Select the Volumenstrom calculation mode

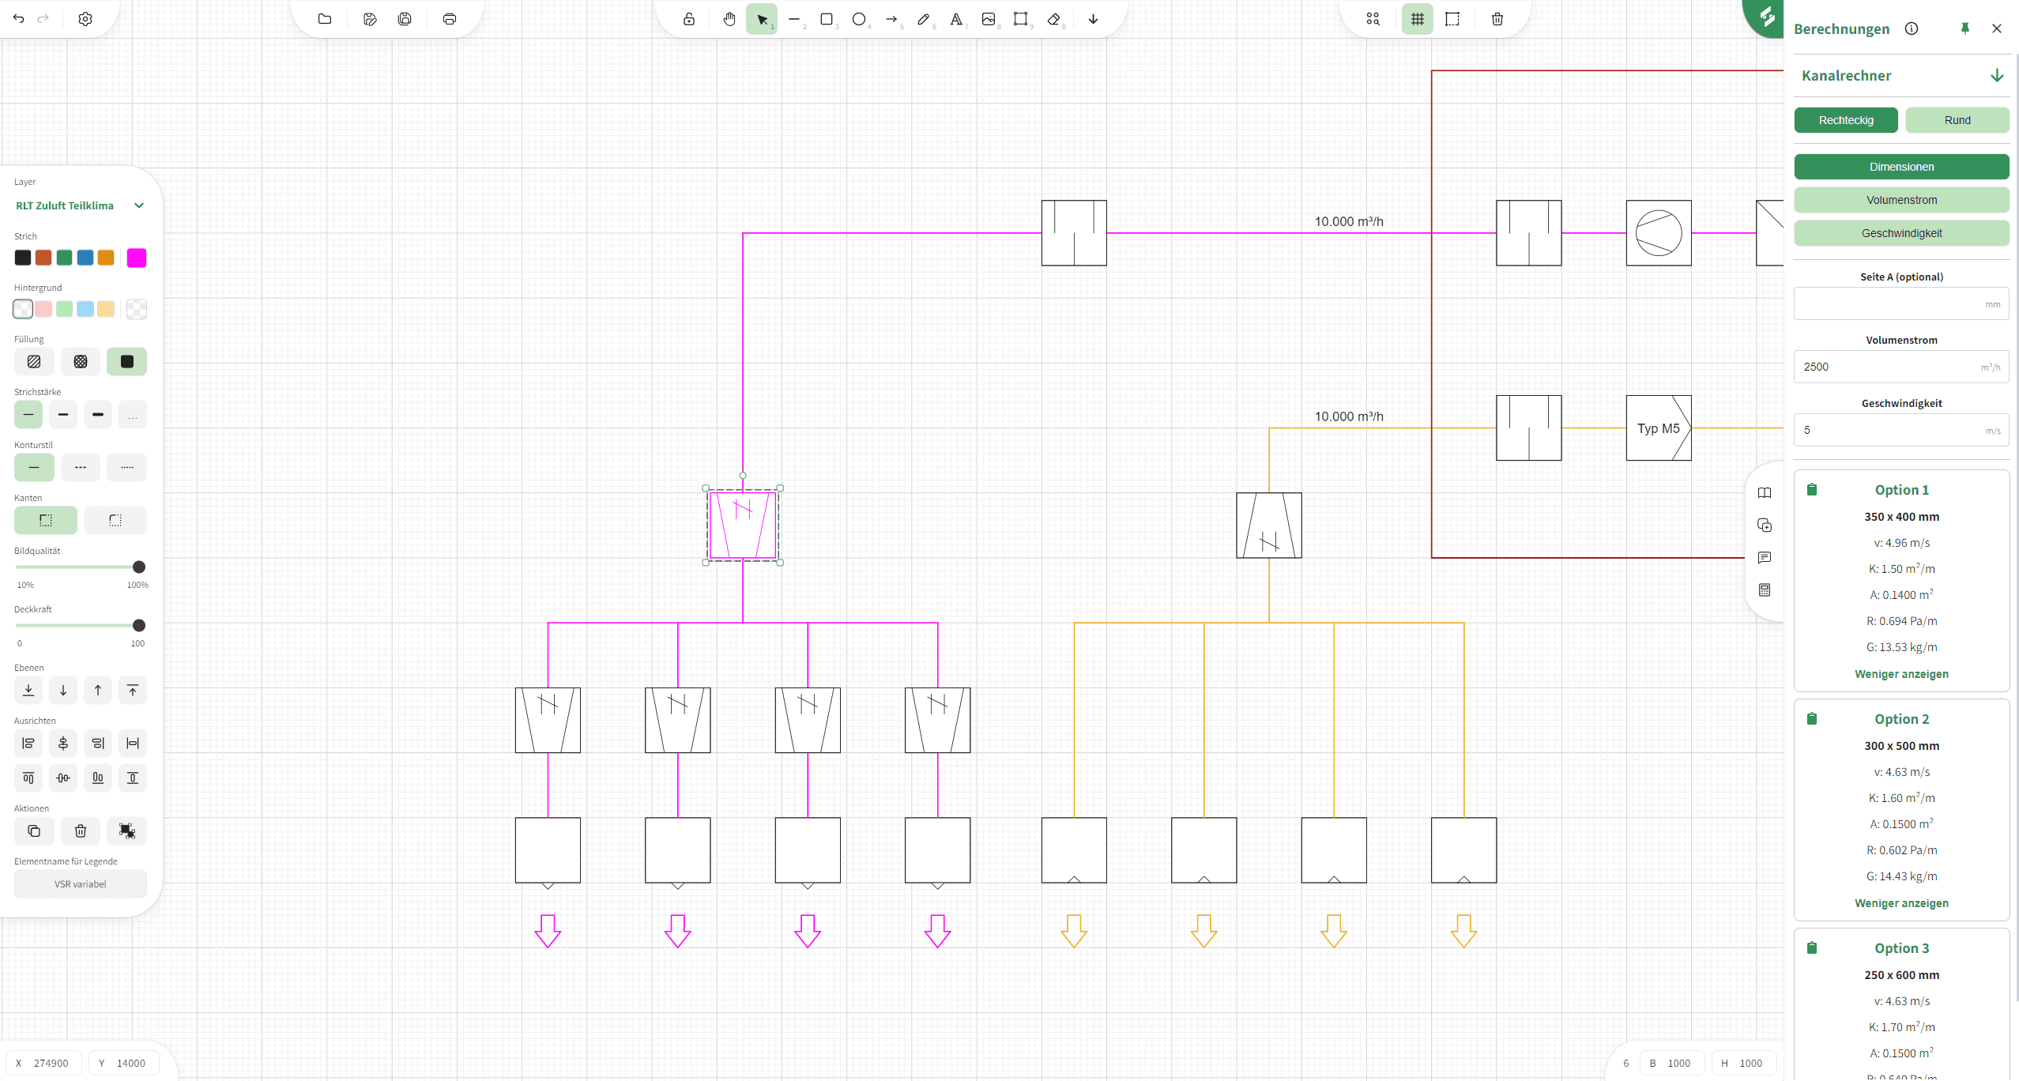point(1901,200)
